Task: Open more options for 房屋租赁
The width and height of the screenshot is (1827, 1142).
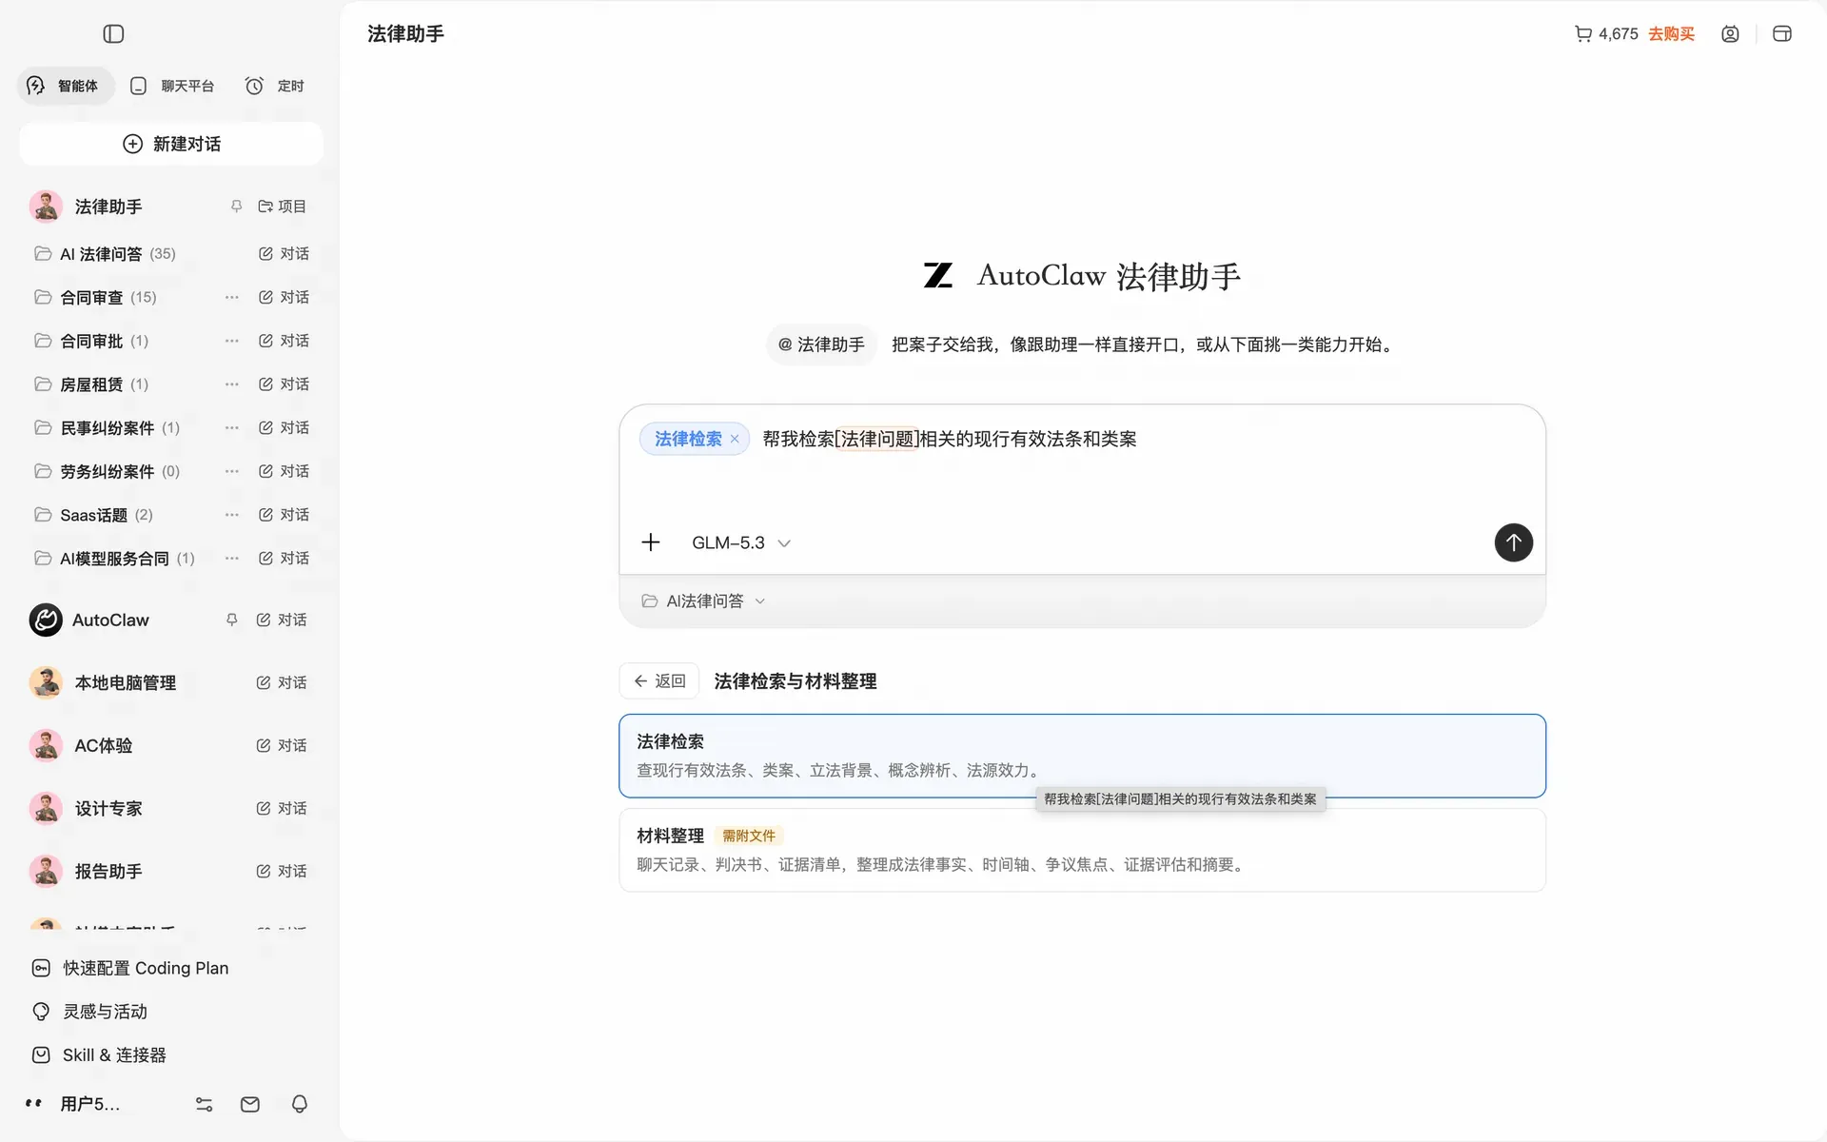Action: pyautogui.click(x=231, y=384)
